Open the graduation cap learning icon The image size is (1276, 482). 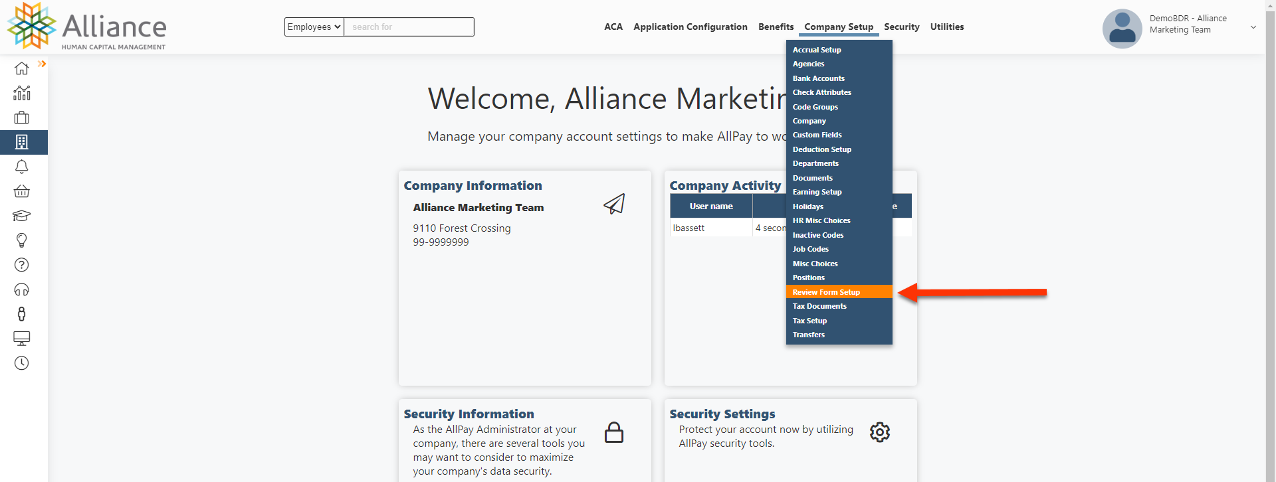coord(21,216)
